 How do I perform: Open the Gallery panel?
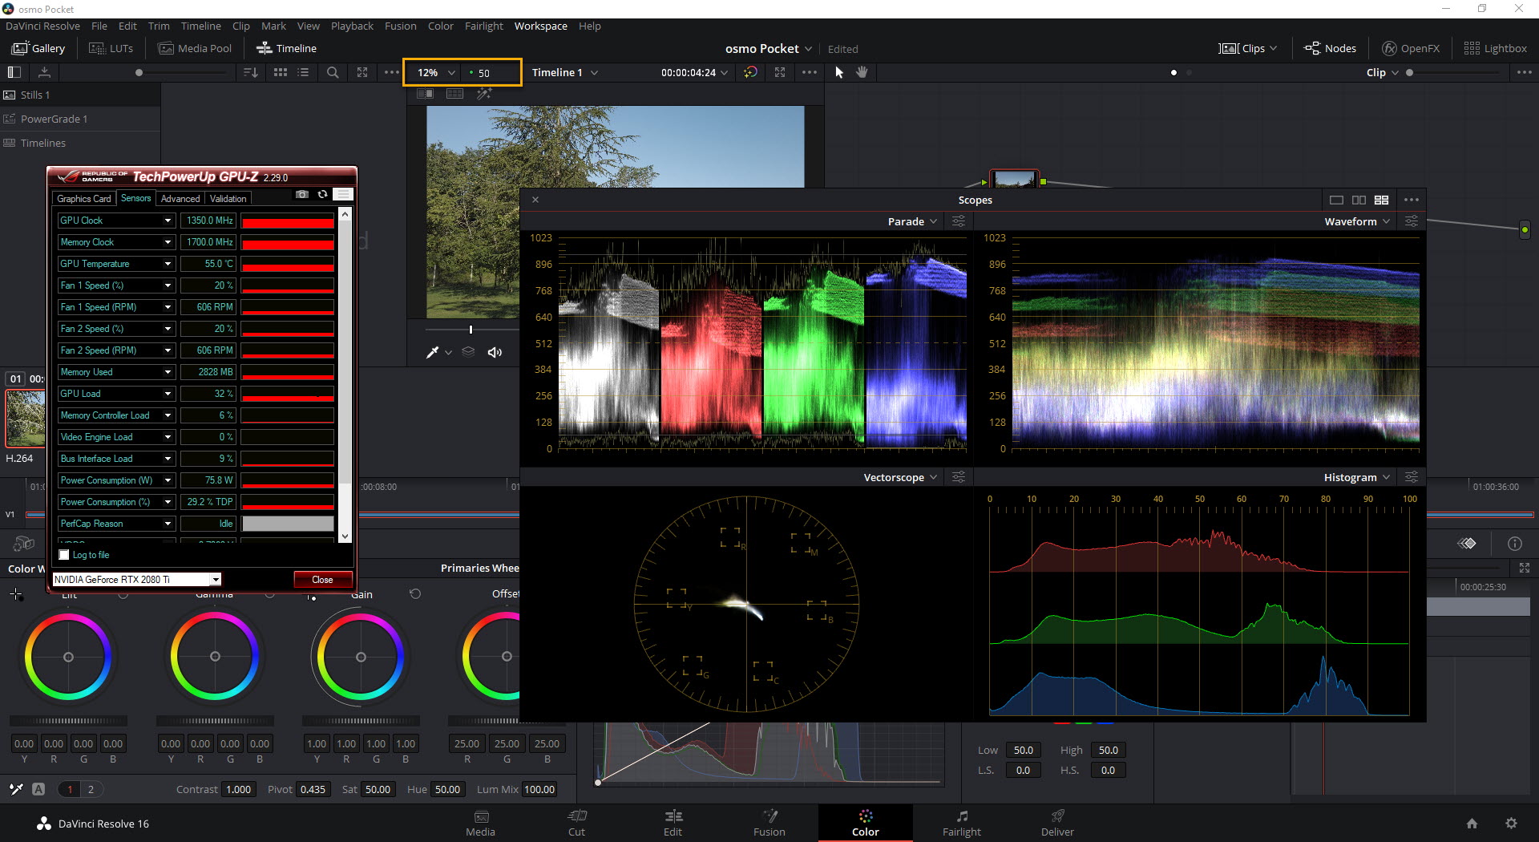point(38,48)
